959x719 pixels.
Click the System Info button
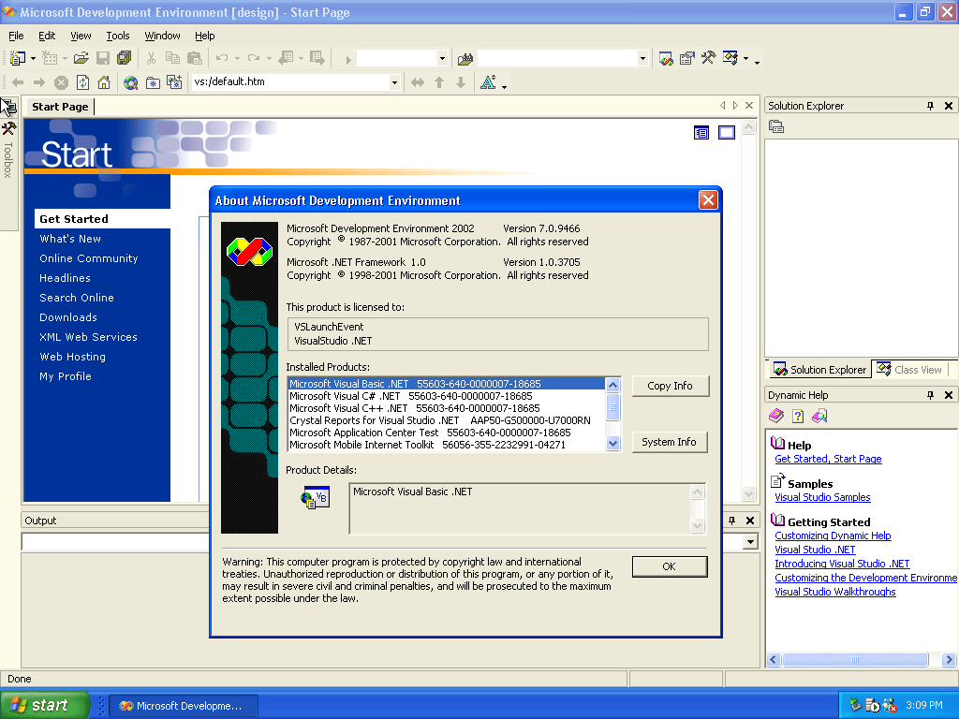(x=669, y=442)
